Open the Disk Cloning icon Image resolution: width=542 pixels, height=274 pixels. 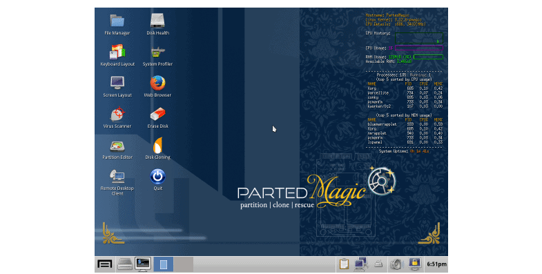point(157,148)
